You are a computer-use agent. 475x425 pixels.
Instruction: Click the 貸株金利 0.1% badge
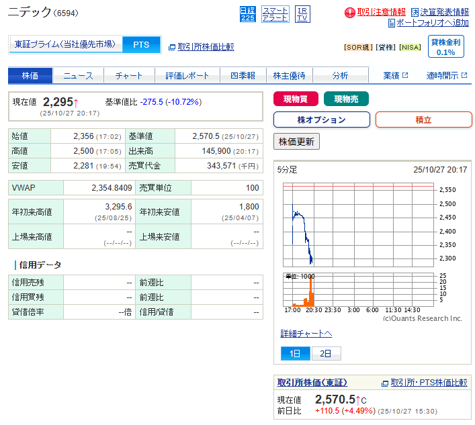(x=445, y=46)
